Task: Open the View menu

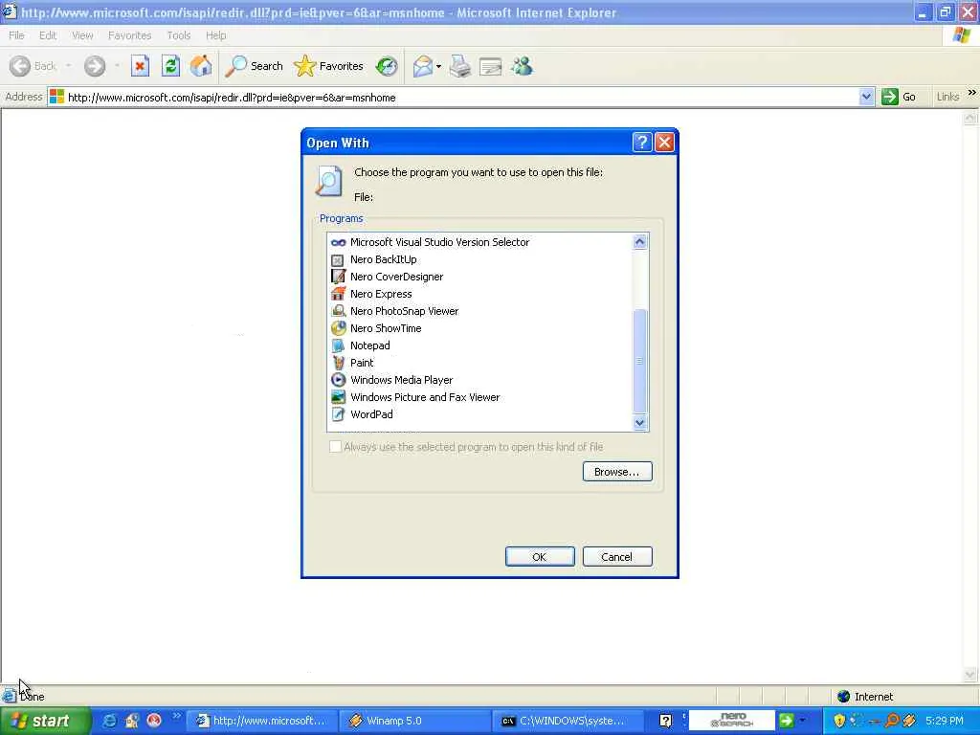Action: [82, 35]
